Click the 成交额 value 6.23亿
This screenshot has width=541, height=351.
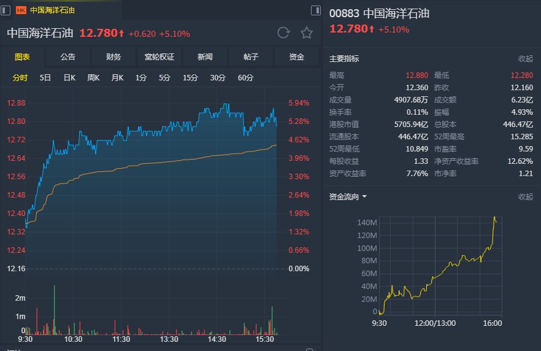coord(522,100)
